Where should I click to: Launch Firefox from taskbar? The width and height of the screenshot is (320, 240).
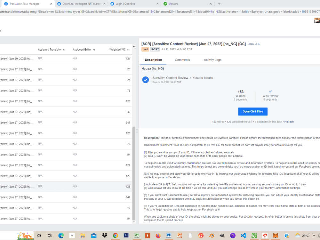(158, 236)
